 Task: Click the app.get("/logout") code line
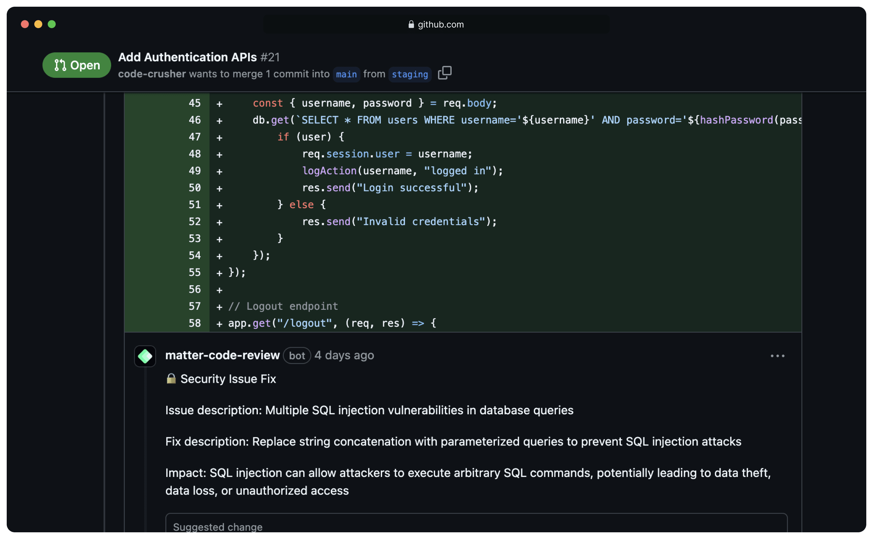click(332, 323)
